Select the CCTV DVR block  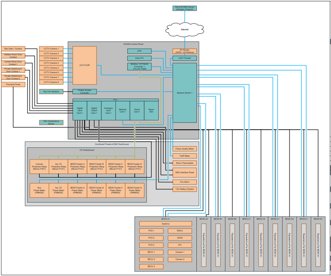pyautogui.click(x=84, y=65)
